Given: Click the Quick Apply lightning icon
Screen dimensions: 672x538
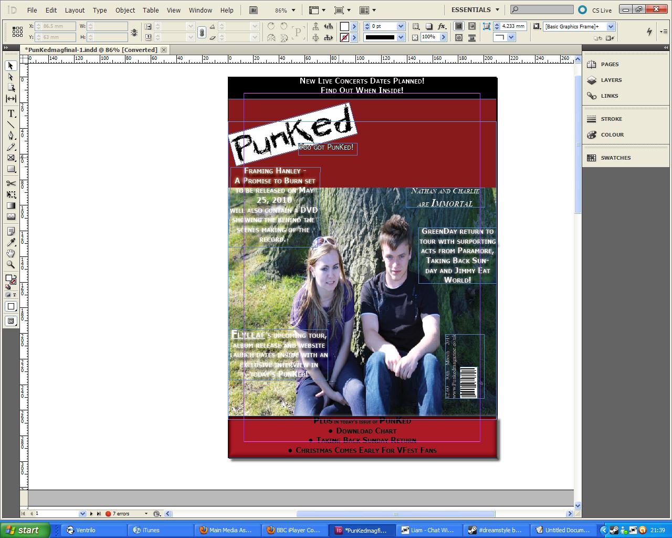Looking at the screenshot, I should click(649, 32).
